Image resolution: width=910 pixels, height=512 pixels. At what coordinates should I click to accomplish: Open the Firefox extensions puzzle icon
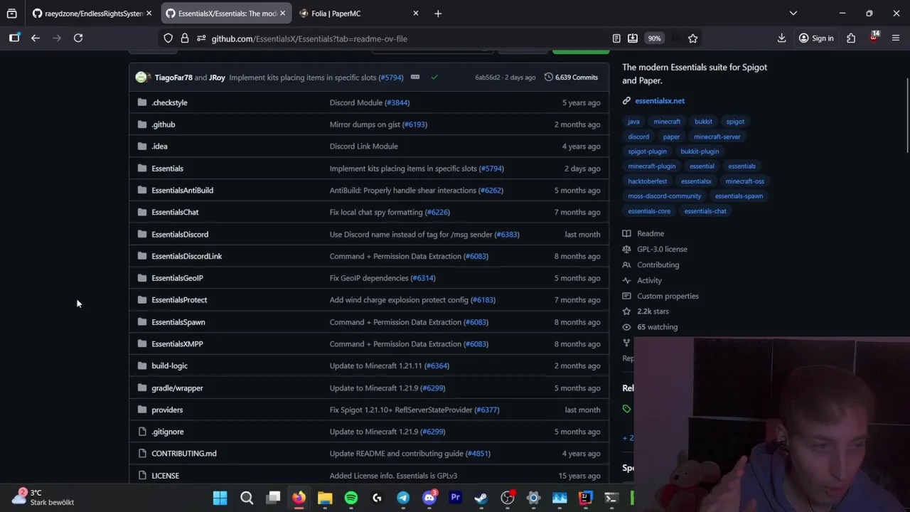(851, 38)
